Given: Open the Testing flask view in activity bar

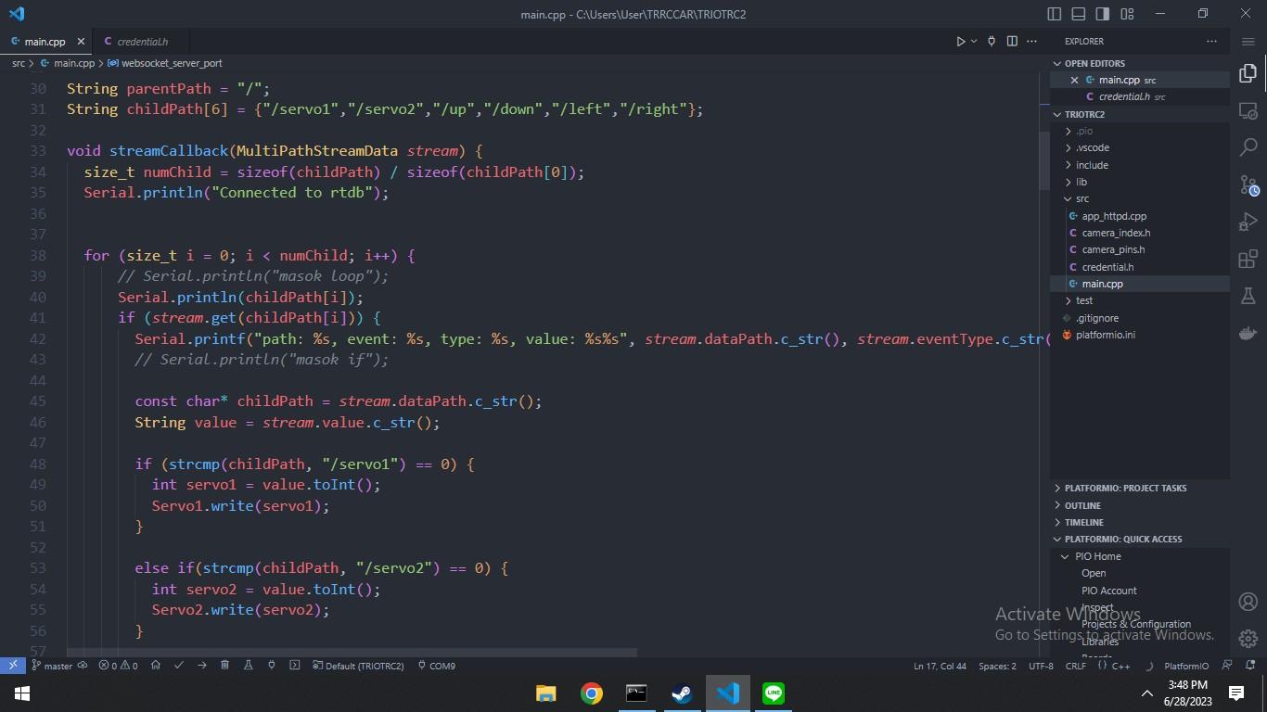Looking at the screenshot, I should coord(1248,296).
